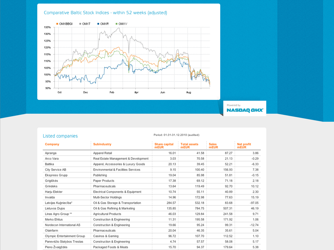Sort table by Company column header
The width and height of the screenshot is (334, 250).
[x=52, y=144]
